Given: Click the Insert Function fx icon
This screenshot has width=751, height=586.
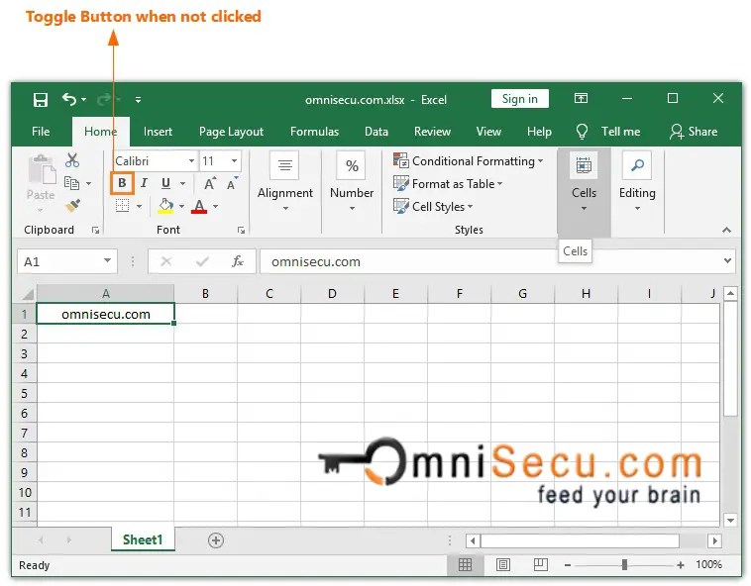Looking at the screenshot, I should 238,261.
